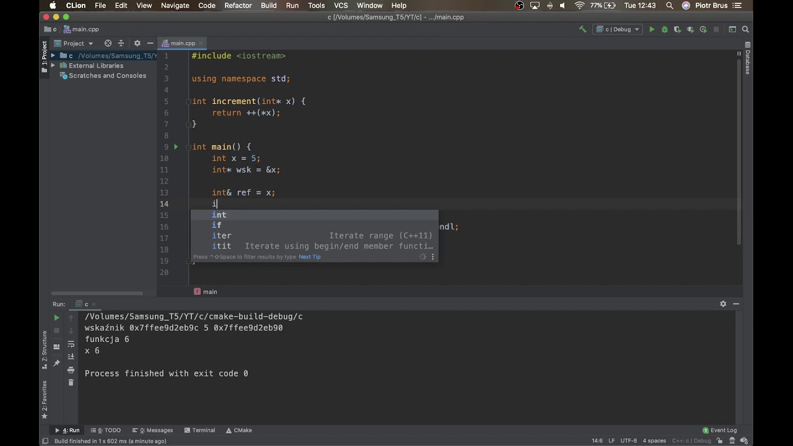This screenshot has width=793, height=446.
Task: Start debugging with the green bug icon
Action: pyautogui.click(x=665, y=29)
